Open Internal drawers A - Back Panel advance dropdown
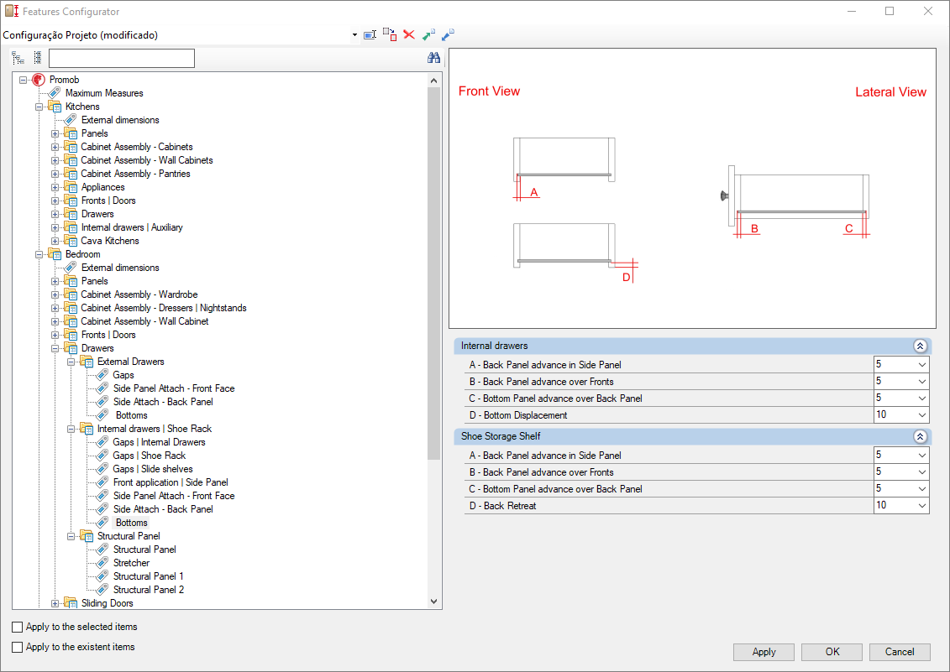The width and height of the screenshot is (950, 672). [x=921, y=364]
